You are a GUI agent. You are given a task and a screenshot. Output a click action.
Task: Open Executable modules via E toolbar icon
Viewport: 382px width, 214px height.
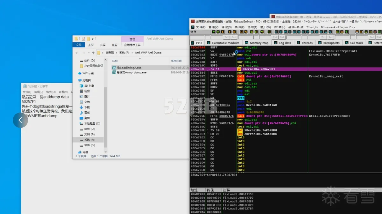coord(280,32)
